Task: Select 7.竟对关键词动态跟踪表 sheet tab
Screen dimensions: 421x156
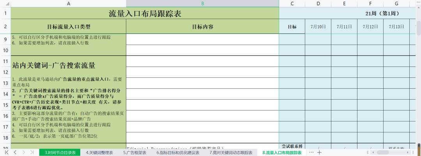Action: click(231, 152)
